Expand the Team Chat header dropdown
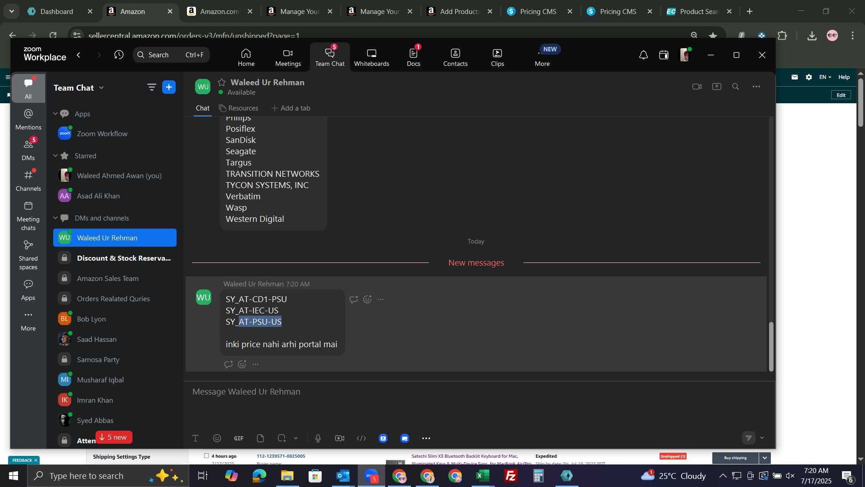 pos(101,87)
